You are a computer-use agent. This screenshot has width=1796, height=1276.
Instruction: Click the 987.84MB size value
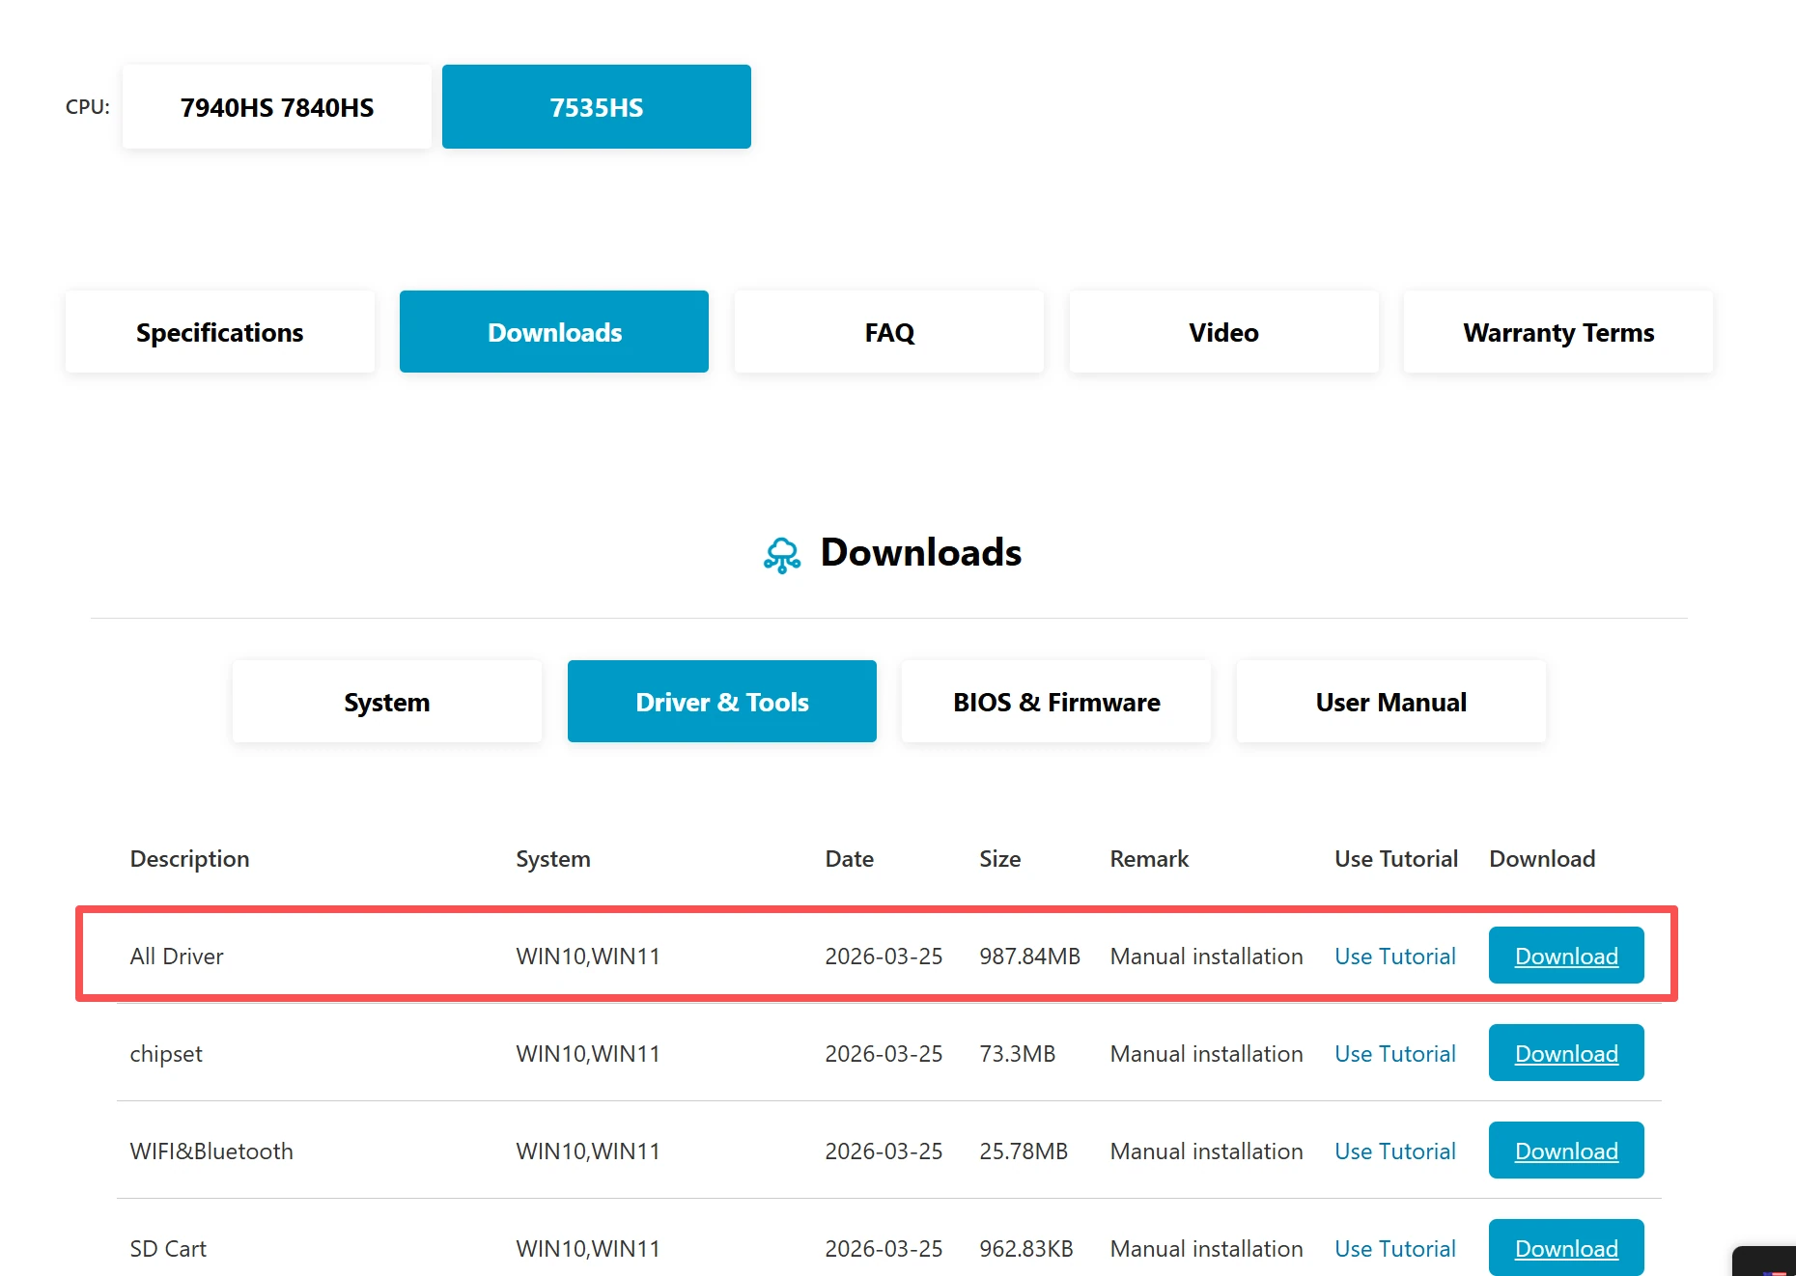(x=1029, y=957)
